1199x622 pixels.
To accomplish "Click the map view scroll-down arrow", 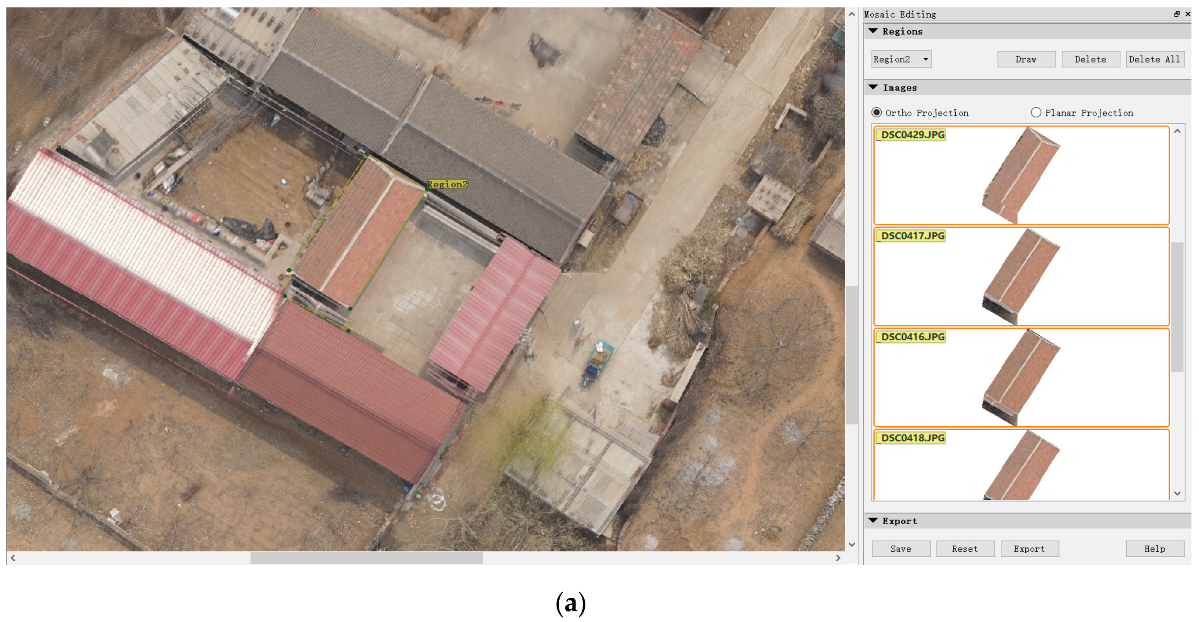I will click(x=851, y=544).
